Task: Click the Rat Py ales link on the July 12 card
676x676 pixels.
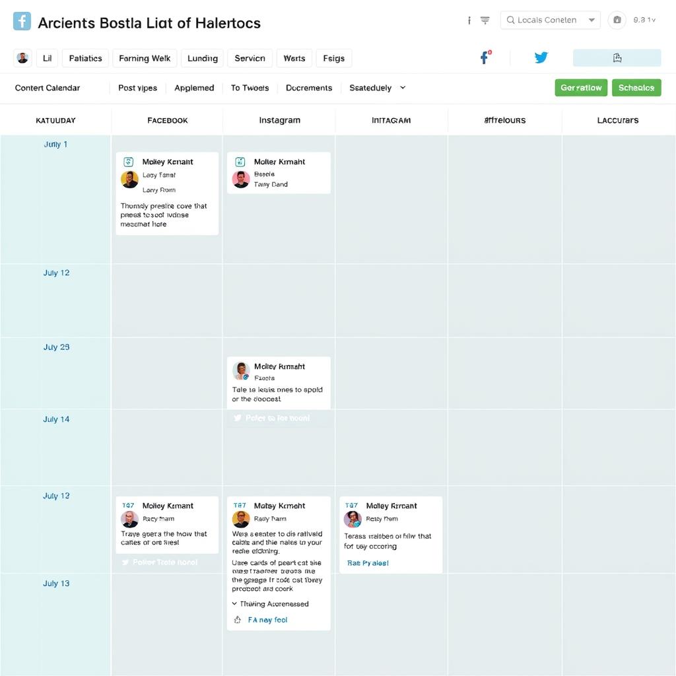Action: [x=368, y=563]
